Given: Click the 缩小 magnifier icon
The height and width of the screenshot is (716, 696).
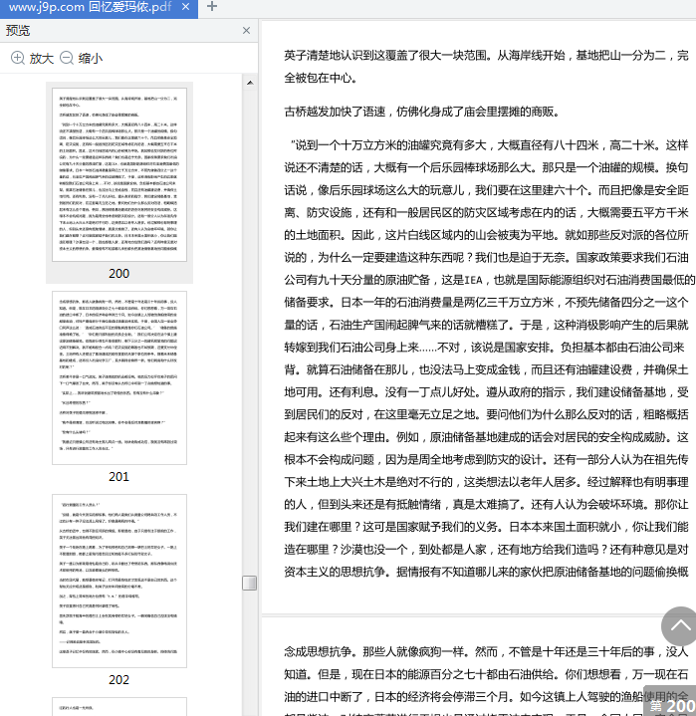Looking at the screenshot, I should pos(67,58).
